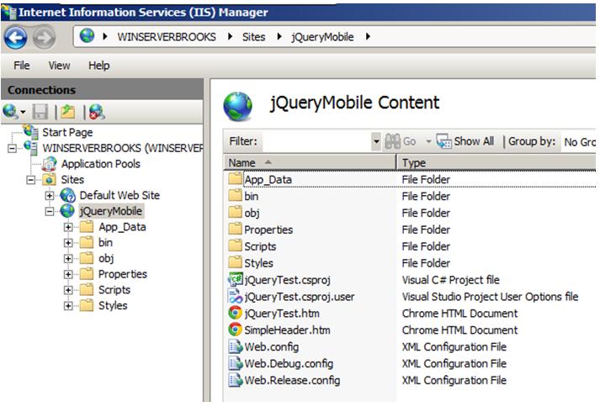This screenshot has height=417, width=600.
Task: Expand the App_Data tree folder
Action: click(68, 227)
